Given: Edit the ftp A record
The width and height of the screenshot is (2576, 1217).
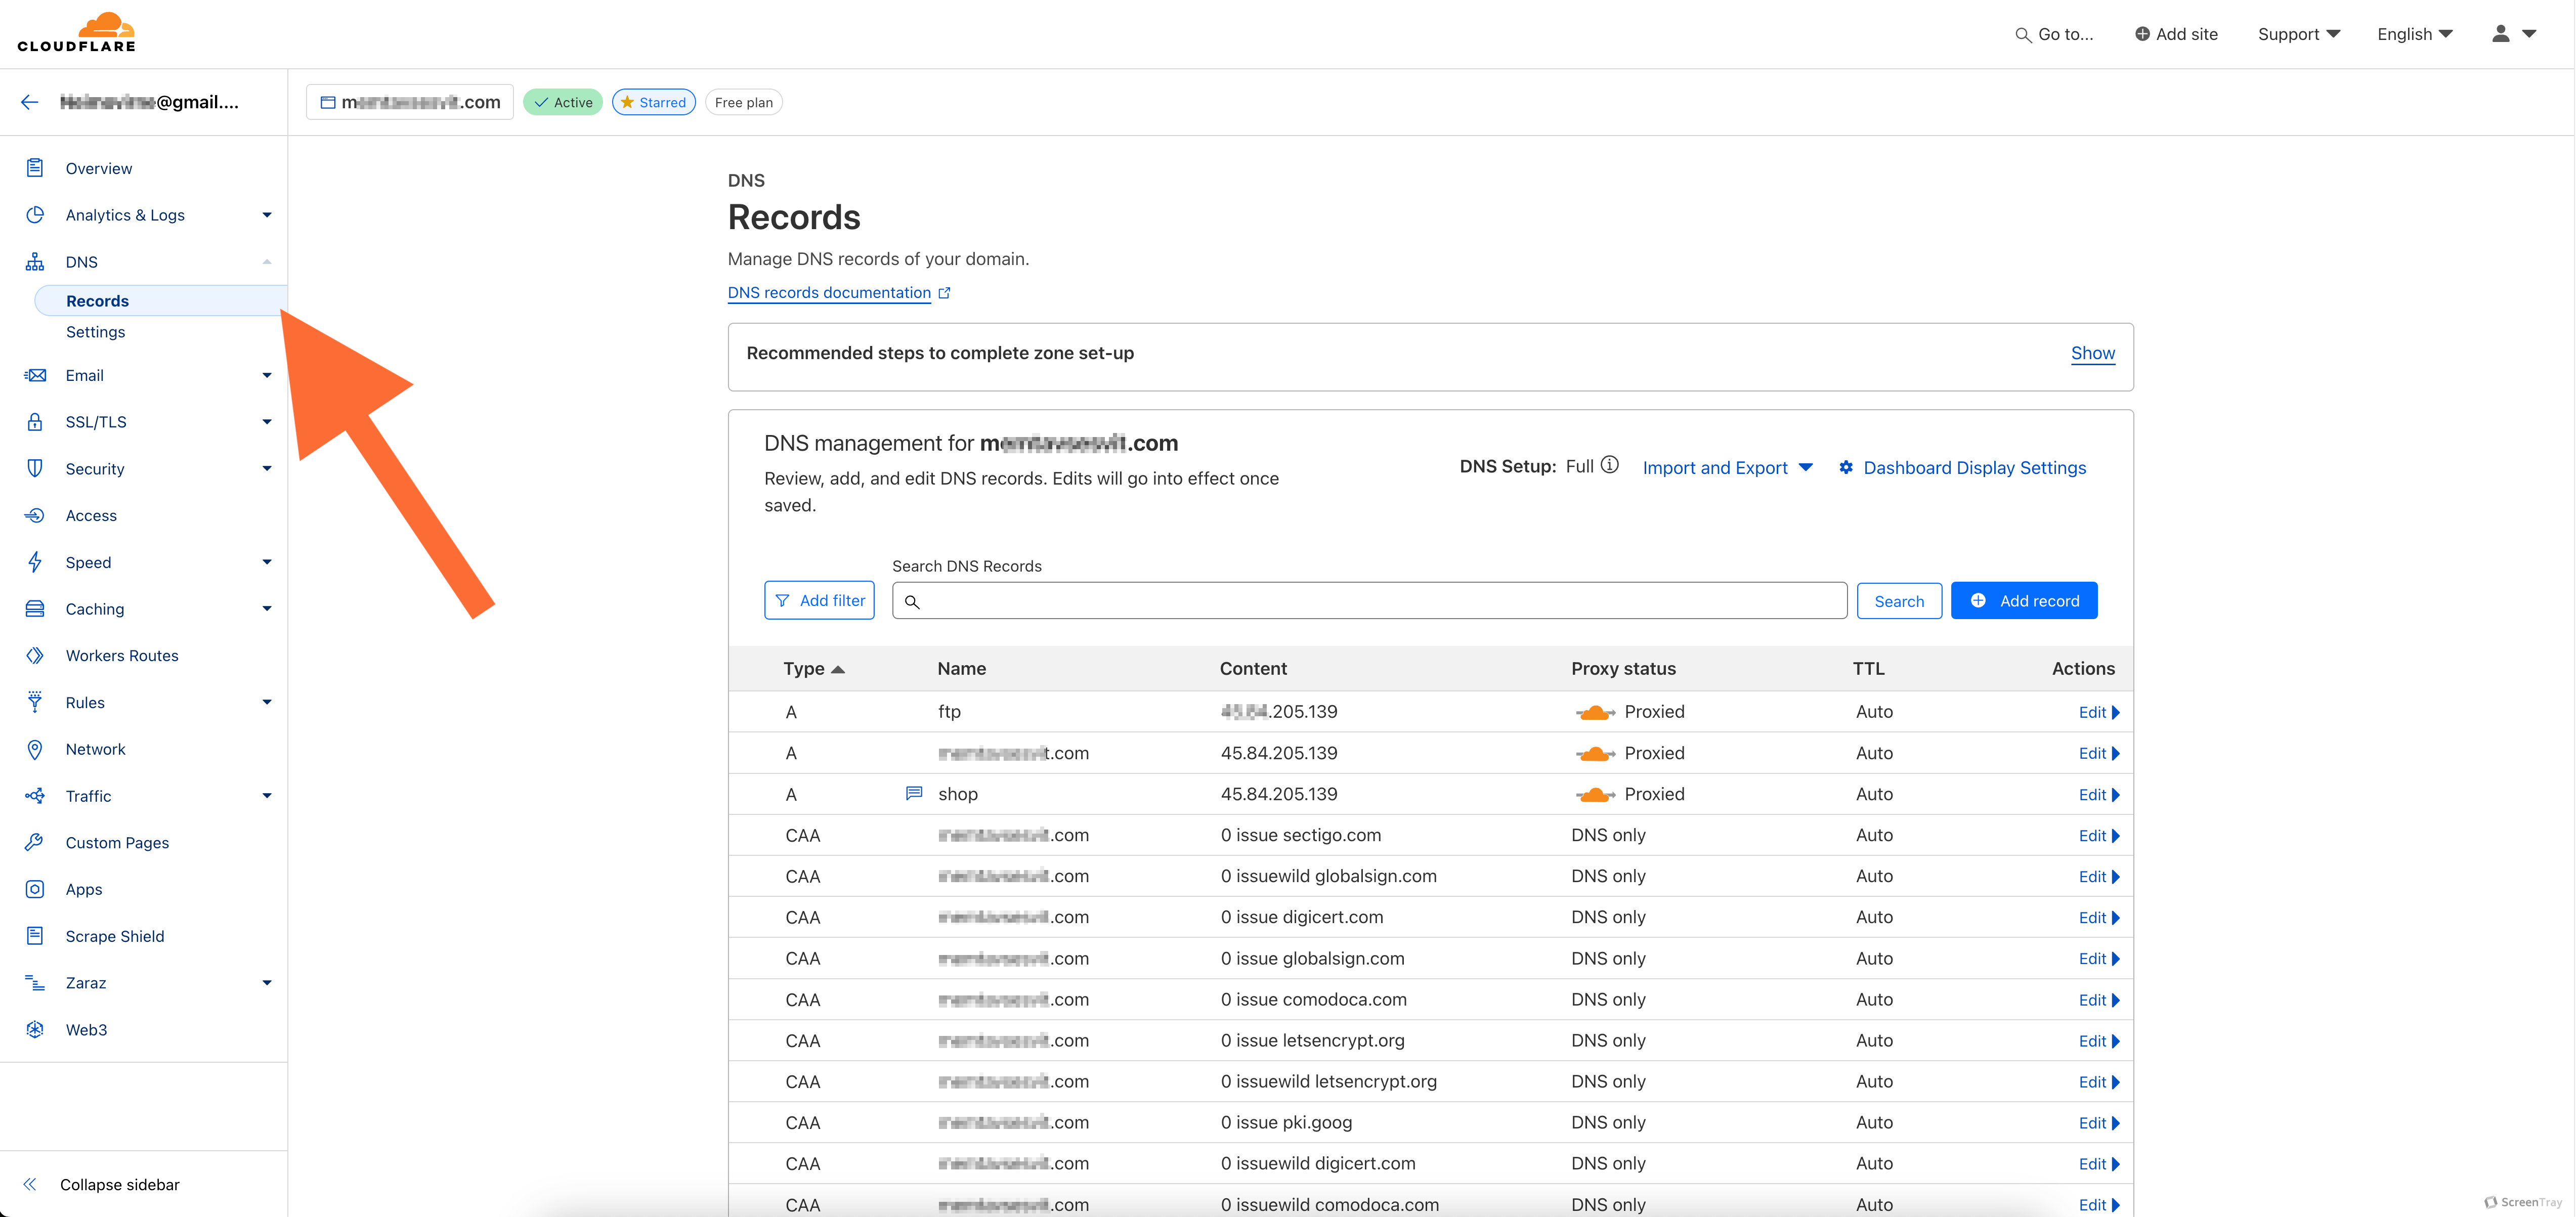Looking at the screenshot, I should click(x=2099, y=712).
